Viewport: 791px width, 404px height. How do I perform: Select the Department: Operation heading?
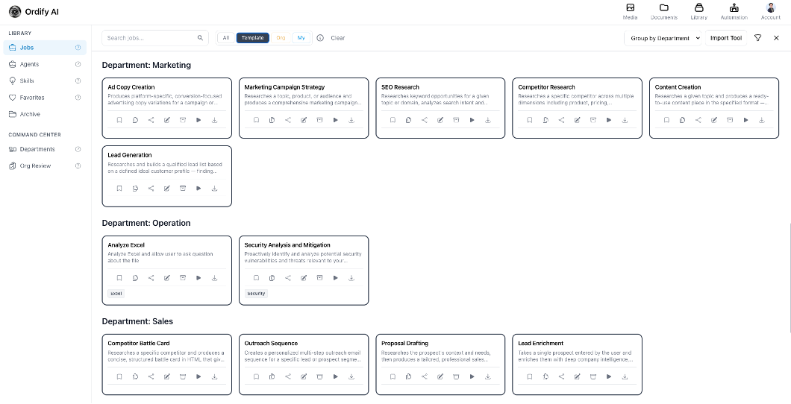pos(146,223)
